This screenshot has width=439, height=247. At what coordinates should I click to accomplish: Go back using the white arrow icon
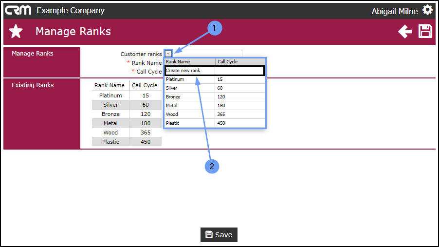[x=405, y=31]
